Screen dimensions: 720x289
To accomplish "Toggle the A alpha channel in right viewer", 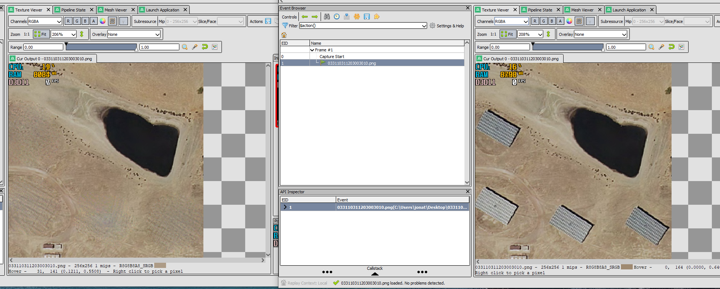I will coord(561,21).
